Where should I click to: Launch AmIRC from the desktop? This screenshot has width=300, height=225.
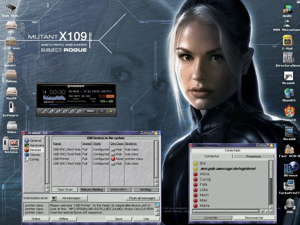coord(288,9)
